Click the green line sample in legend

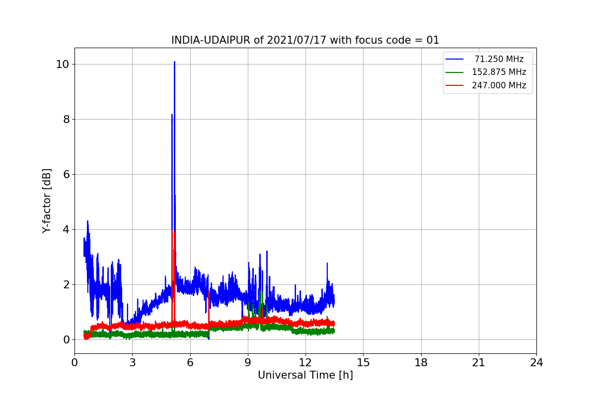(454, 72)
